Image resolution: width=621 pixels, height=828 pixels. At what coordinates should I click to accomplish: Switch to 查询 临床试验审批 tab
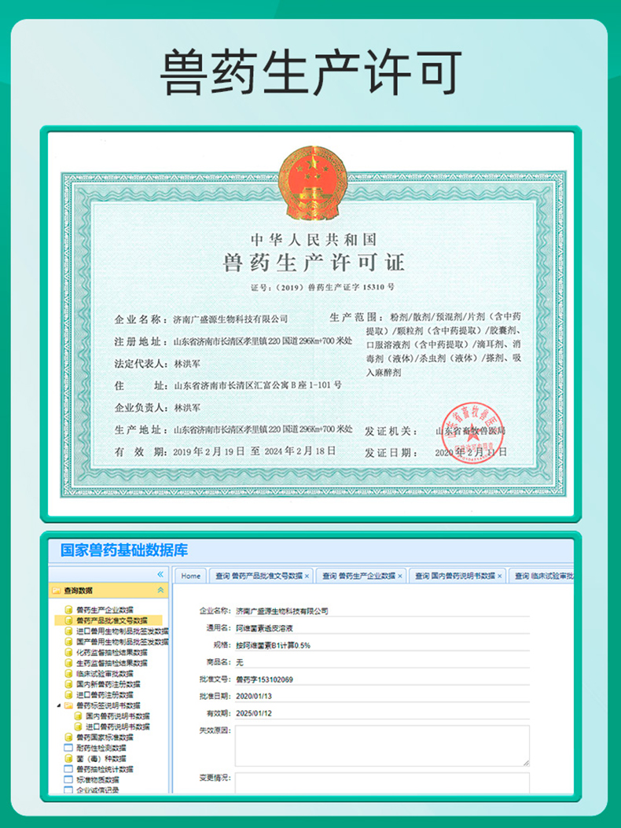(543, 576)
